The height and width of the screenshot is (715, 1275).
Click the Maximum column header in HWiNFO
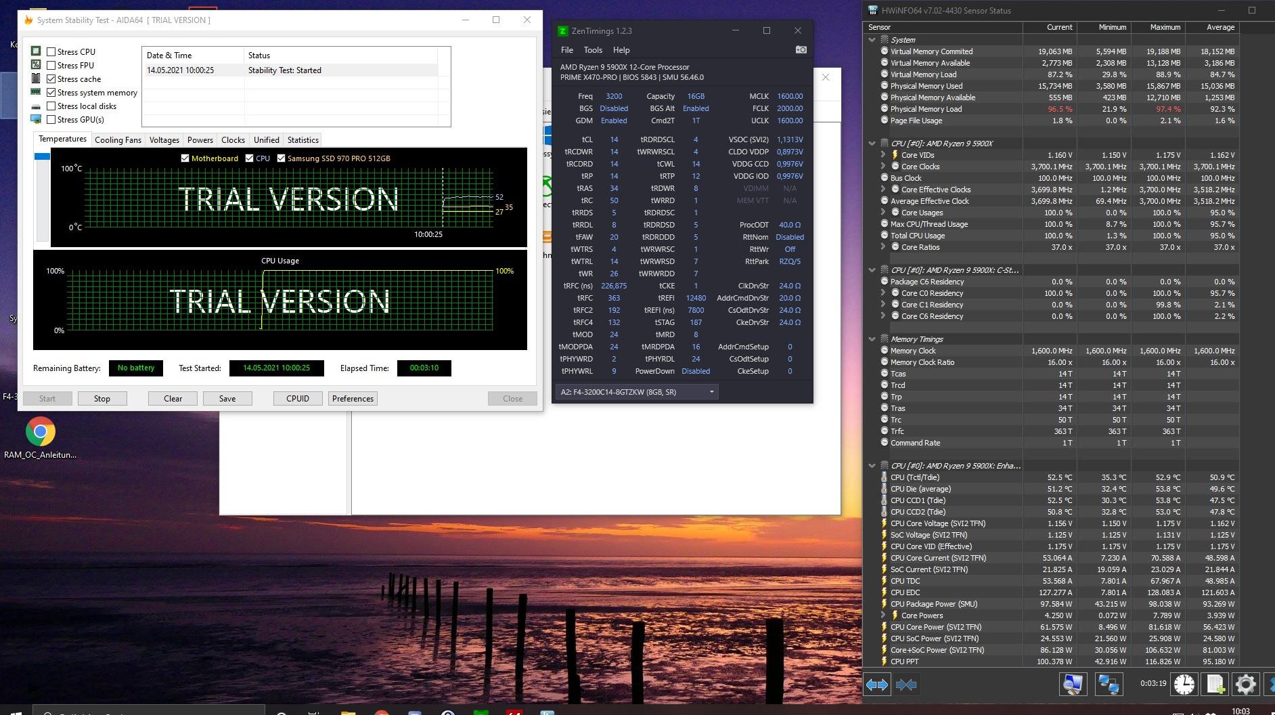tap(1158, 27)
